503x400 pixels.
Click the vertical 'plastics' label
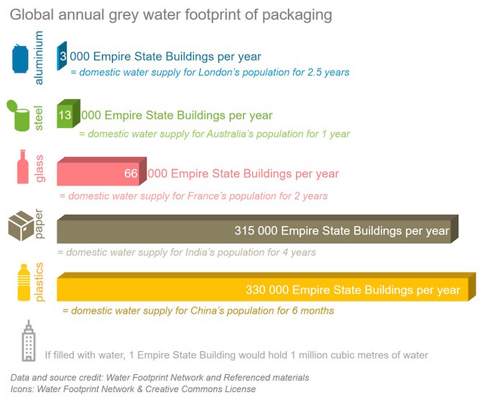coord(39,282)
